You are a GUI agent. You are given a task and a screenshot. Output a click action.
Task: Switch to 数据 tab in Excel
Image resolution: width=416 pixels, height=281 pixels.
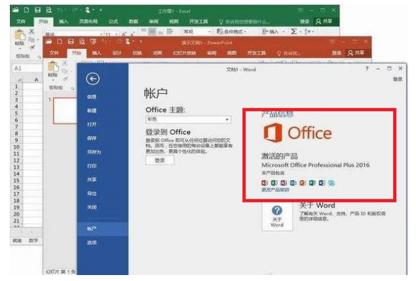133,21
